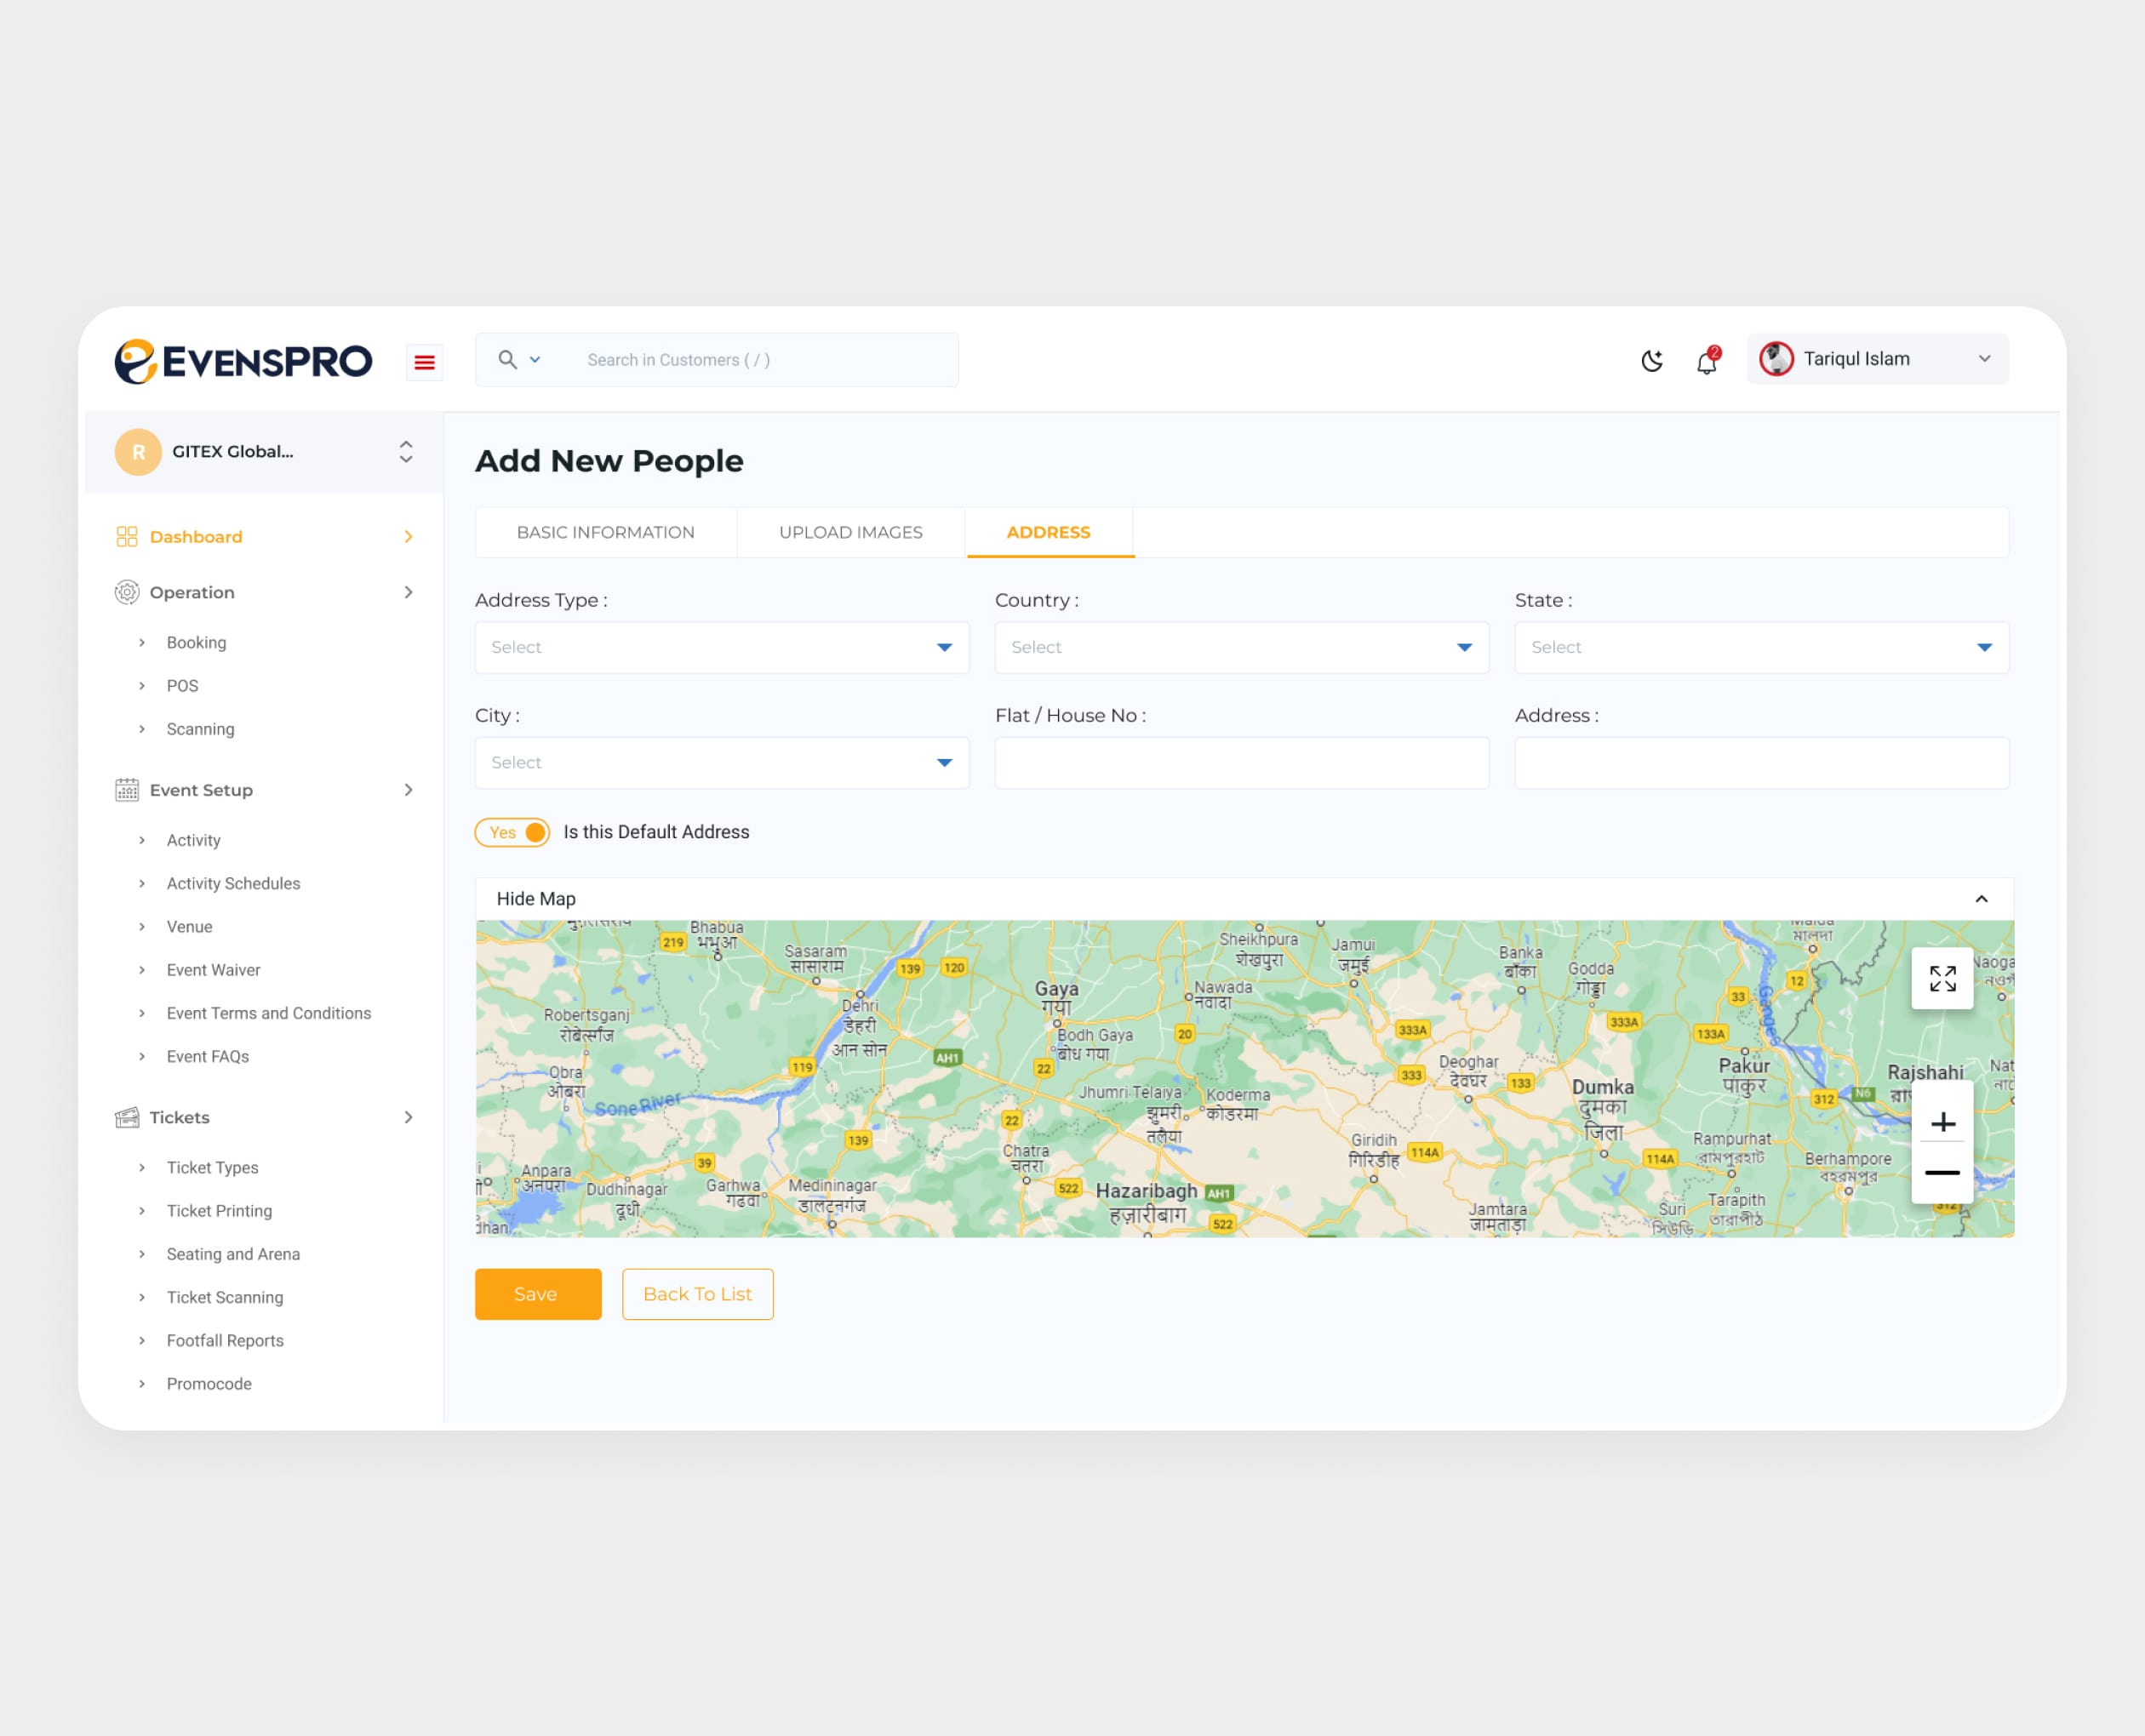This screenshot has width=2145, height=1736.
Task: Collapse the Hide Map panel chevron
Action: tap(1981, 899)
